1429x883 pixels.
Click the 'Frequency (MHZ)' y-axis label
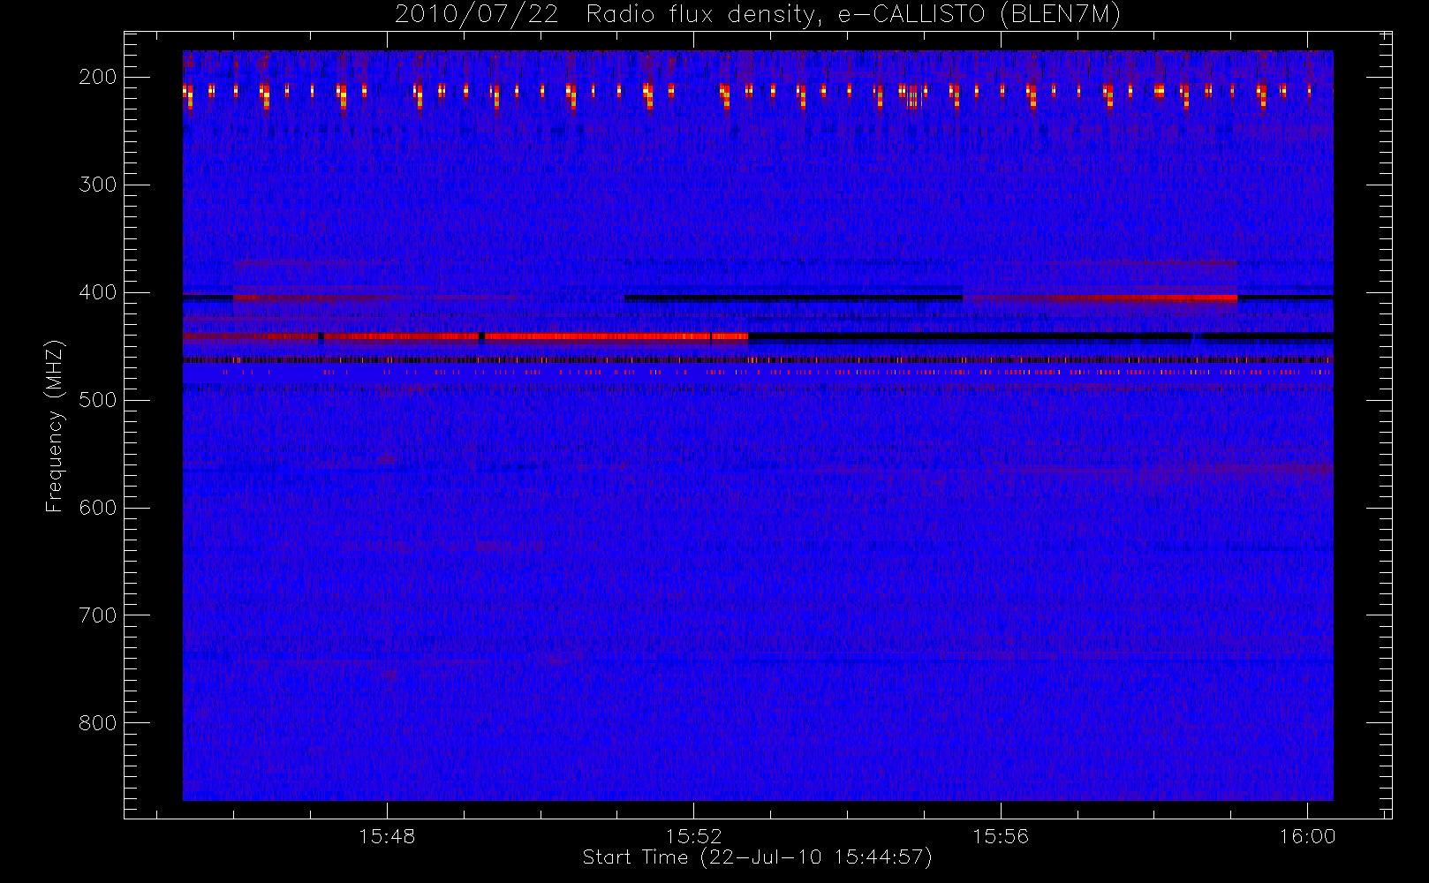55,426
